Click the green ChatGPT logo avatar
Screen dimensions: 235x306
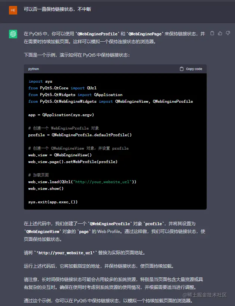(x=13, y=34)
